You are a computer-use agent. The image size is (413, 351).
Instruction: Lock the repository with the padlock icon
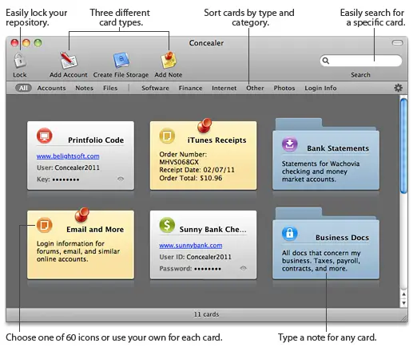click(20, 60)
